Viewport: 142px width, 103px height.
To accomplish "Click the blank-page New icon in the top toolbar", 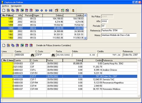I will click(x=4, y=10).
